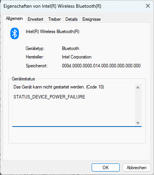Switch to the Details tab
The image size is (154, 175).
point(72,19)
